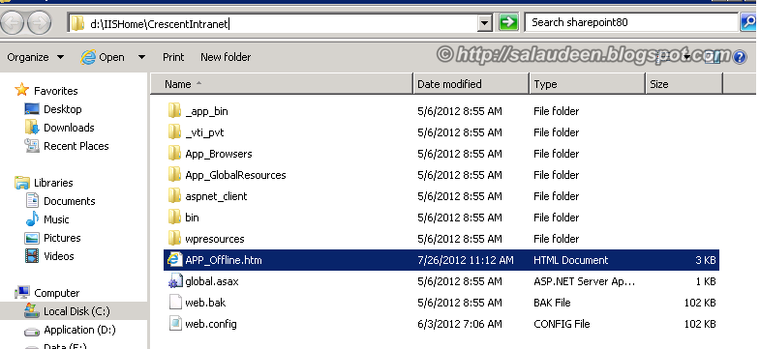The image size is (760, 349).
Task: Go forward with the Forward arrow button
Action: coord(40,23)
